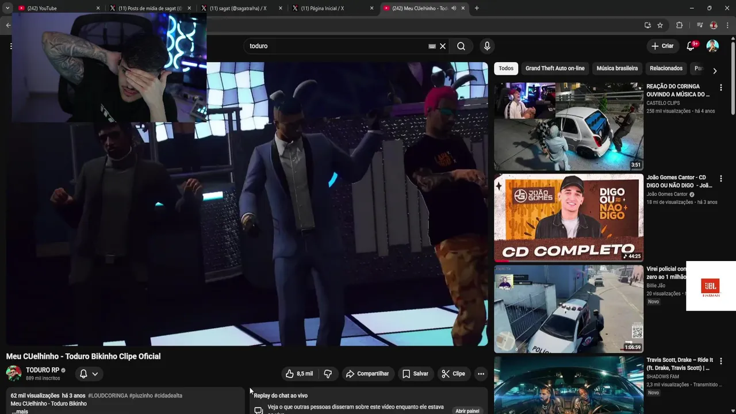Click 'REAÇÃO DO CORINGA OUVINDO' title
Image resolution: width=736 pixels, height=414 pixels.
(678, 90)
